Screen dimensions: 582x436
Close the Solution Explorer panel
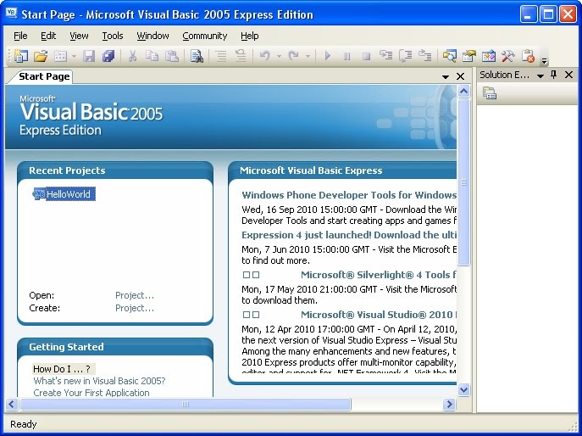pos(568,75)
